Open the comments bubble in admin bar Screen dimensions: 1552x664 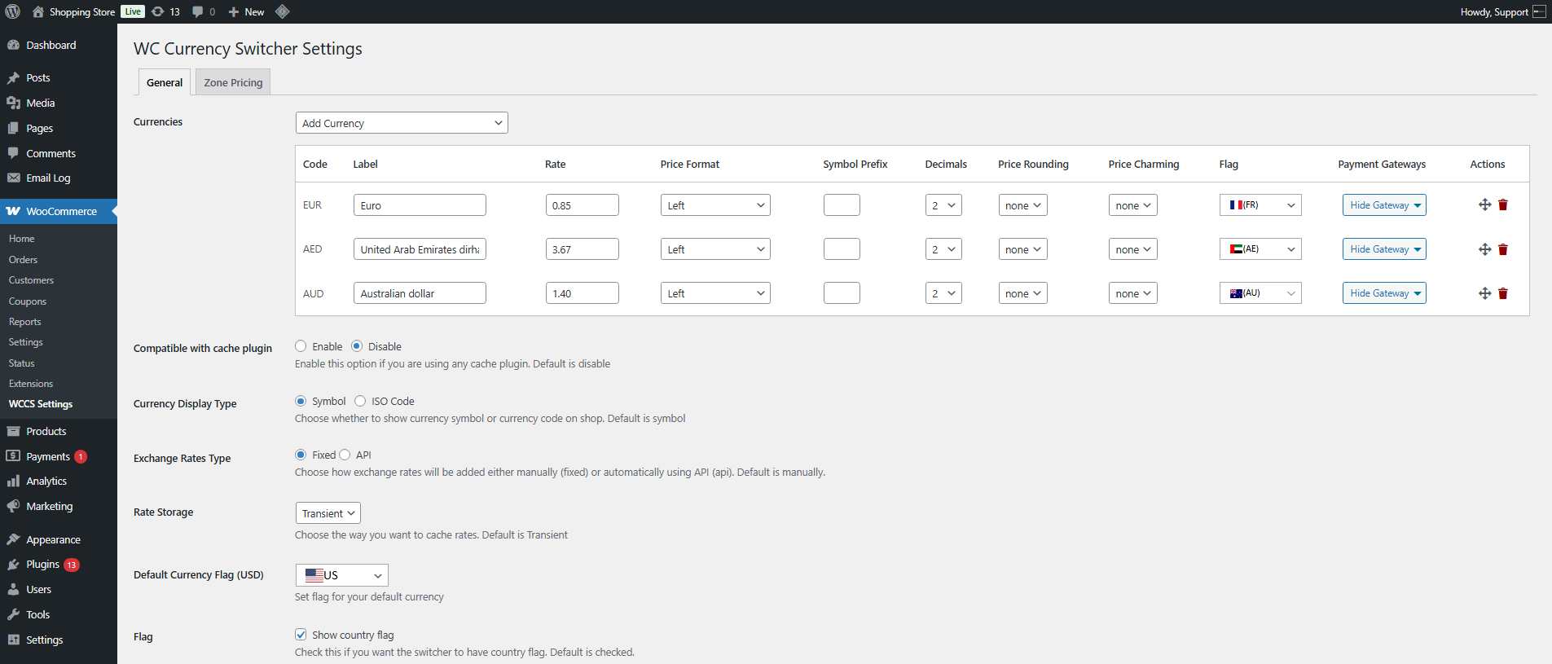click(204, 11)
